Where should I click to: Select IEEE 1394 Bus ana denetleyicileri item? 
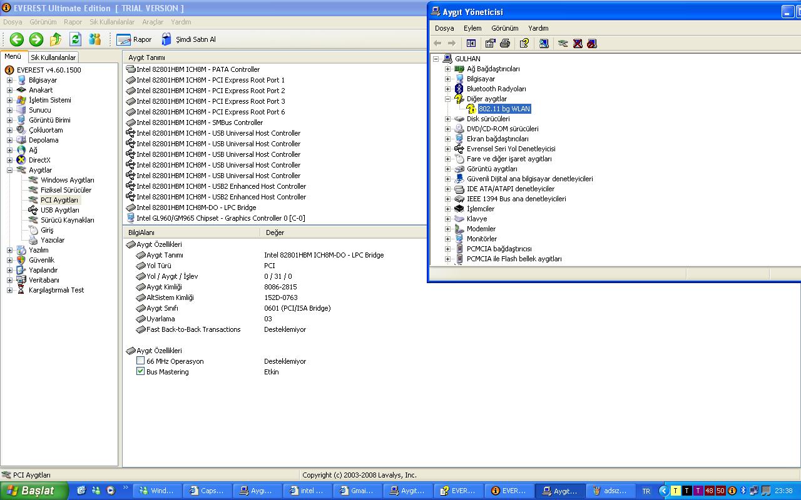[516, 199]
